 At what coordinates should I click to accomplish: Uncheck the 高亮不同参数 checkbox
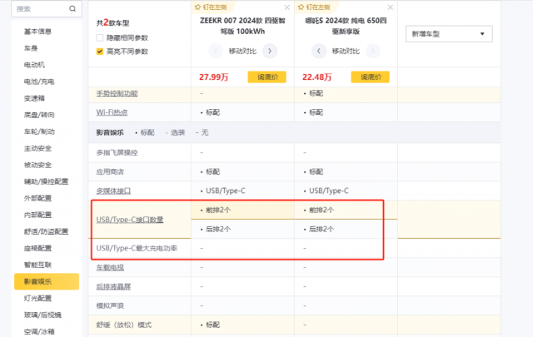pos(100,52)
